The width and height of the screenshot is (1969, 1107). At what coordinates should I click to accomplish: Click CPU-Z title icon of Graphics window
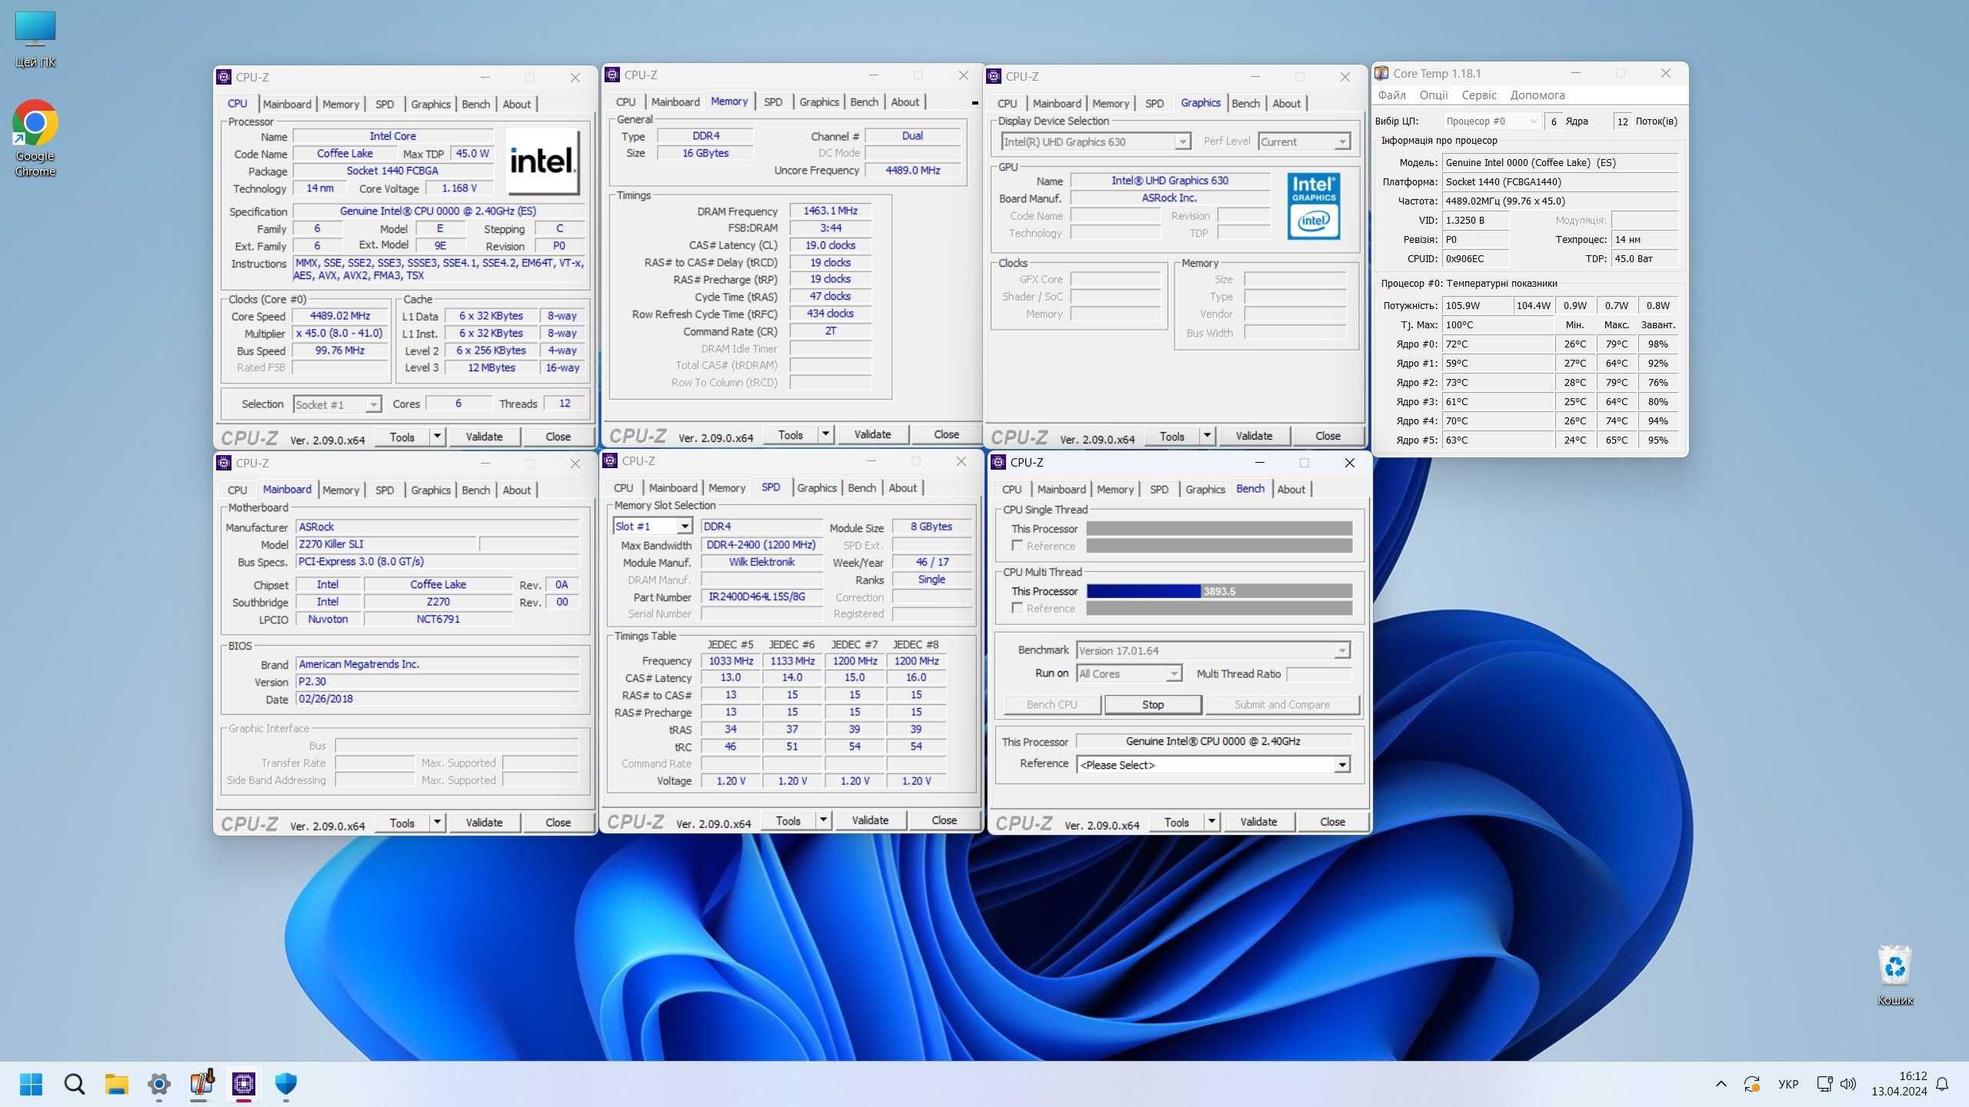point(994,76)
